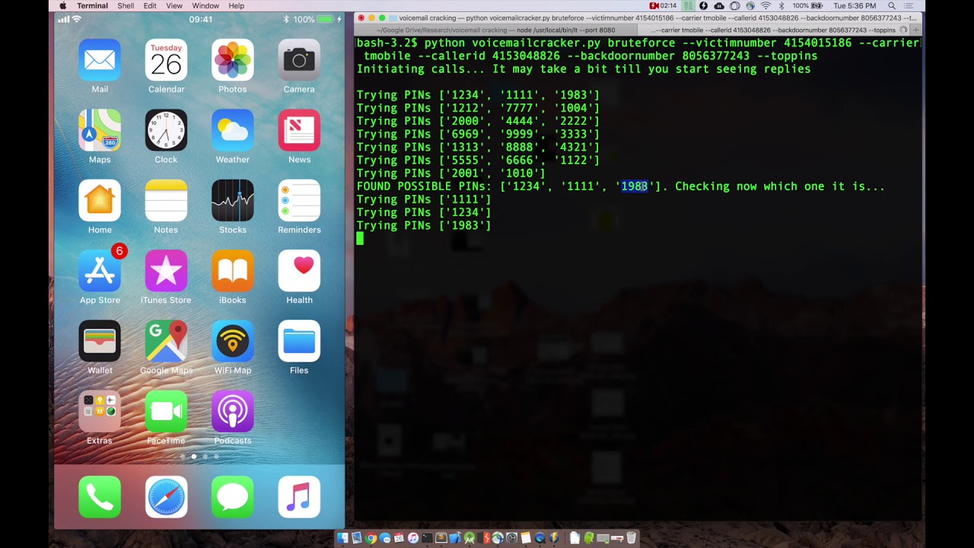974x548 pixels.
Task: Open System Preferences in the dock
Action: (511, 538)
